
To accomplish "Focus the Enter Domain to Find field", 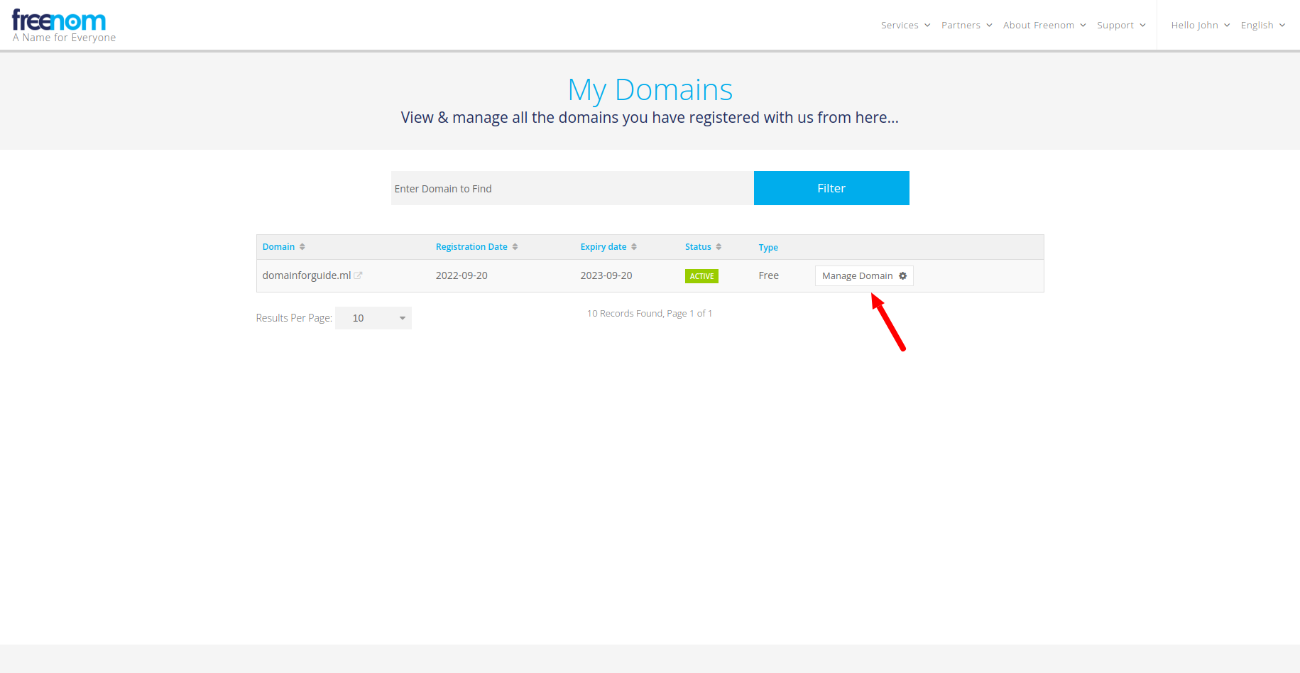I will (x=572, y=188).
